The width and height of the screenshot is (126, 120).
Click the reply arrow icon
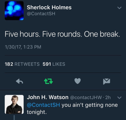(x=19, y=81)
